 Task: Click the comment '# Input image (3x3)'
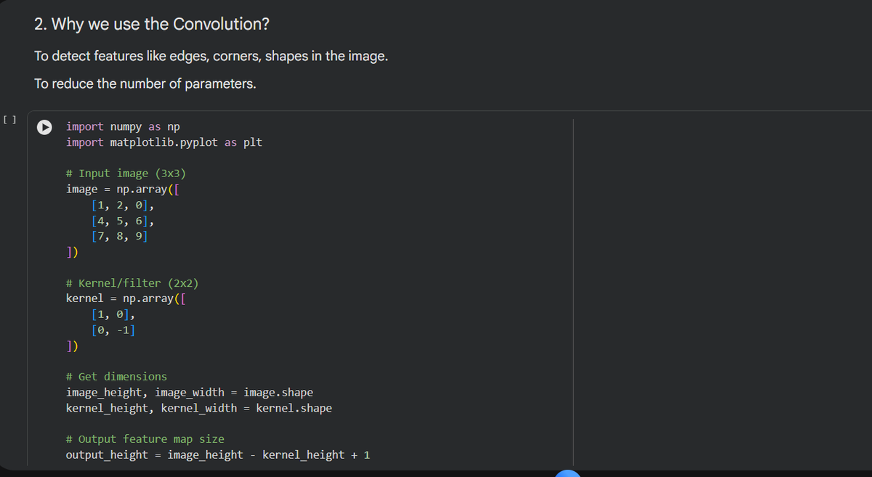(x=126, y=174)
